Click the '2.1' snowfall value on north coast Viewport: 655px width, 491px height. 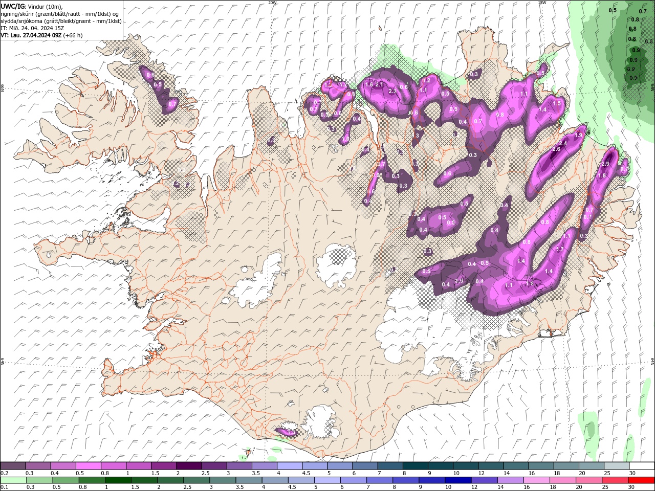pyautogui.click(x=380, y=85)
